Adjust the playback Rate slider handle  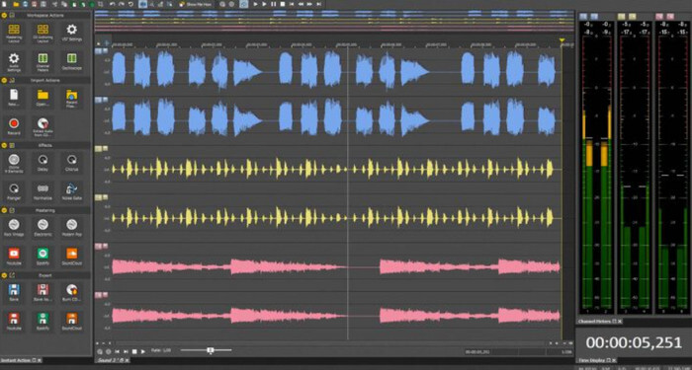coord(211,350)
